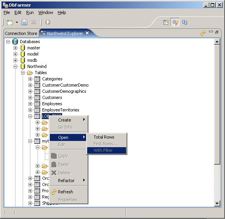Choose Properties in the context menu
The width and height of the screenshot is (225, 219).
click(69, 200)
